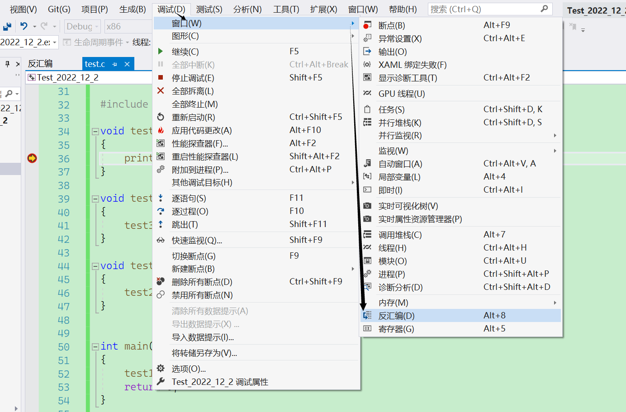Select Disassembly (反汇编) menu item
Screen dimensions: 626x412
point(460,316)
